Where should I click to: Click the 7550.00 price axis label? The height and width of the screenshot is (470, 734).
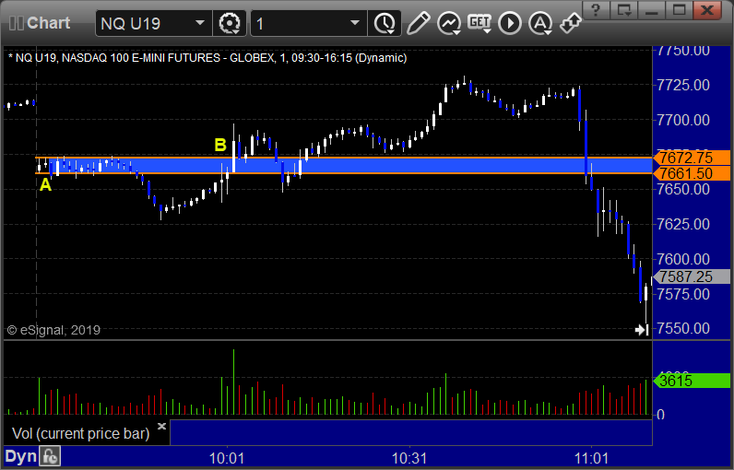(683, 328)
